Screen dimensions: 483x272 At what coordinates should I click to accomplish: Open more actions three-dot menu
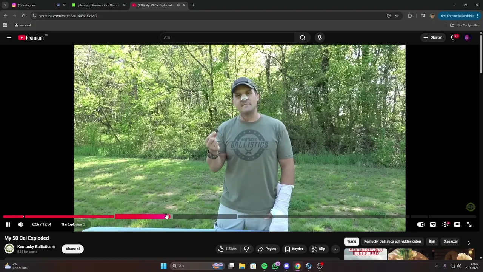click(335, 249)
